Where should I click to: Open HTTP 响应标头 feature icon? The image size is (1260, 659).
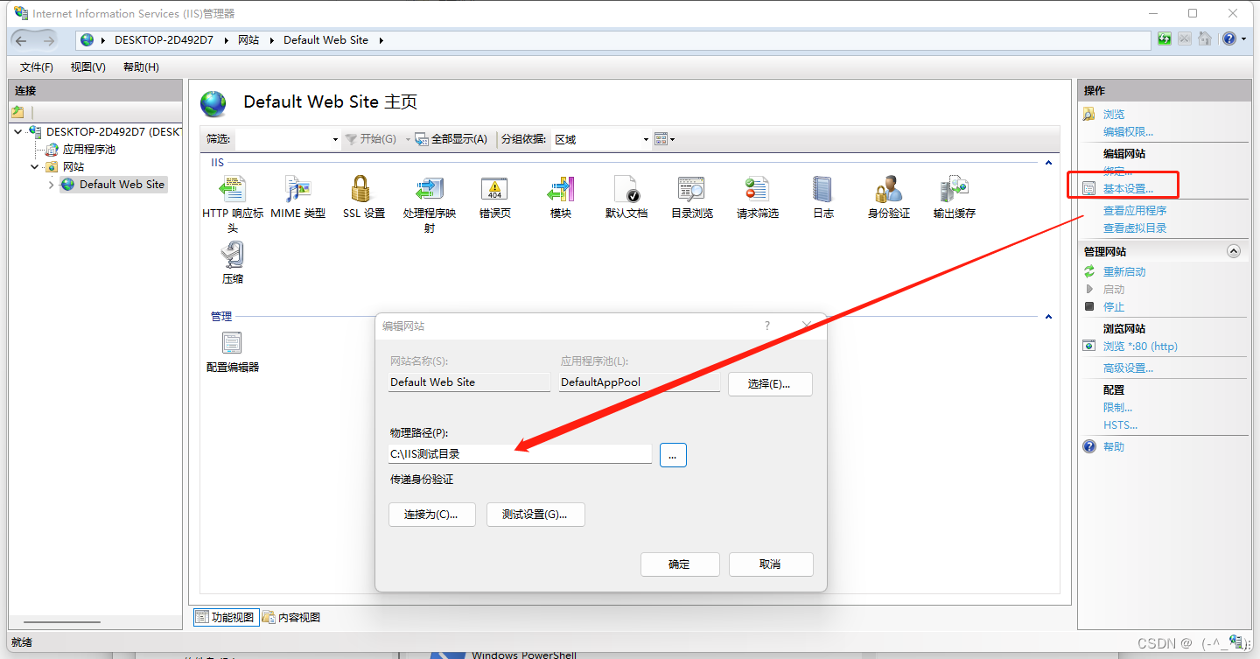[233, 189]
